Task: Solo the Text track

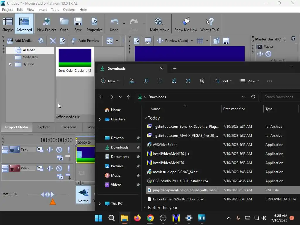Action: click(69, 149)
